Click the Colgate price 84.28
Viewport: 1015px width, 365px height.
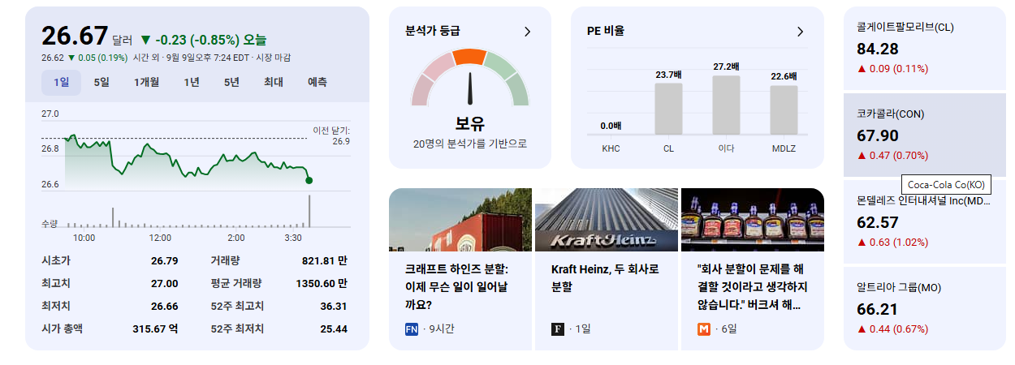click(877, 49)
